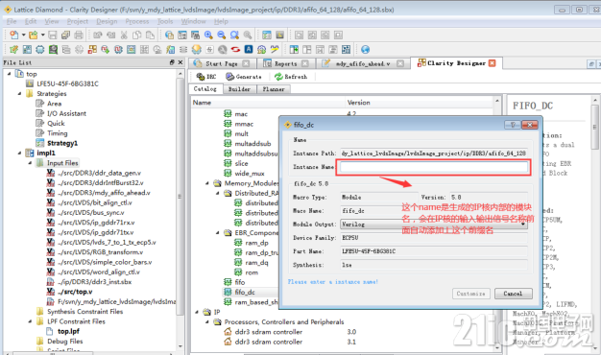Collapse the top project tree node
The width and height of the screenshot is (601, 355).
click(x=10, y=74)
